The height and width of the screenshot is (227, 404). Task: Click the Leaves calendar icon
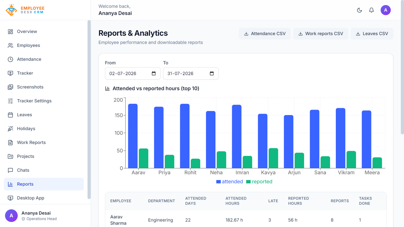pyautogui.click(x=10, y=115)
